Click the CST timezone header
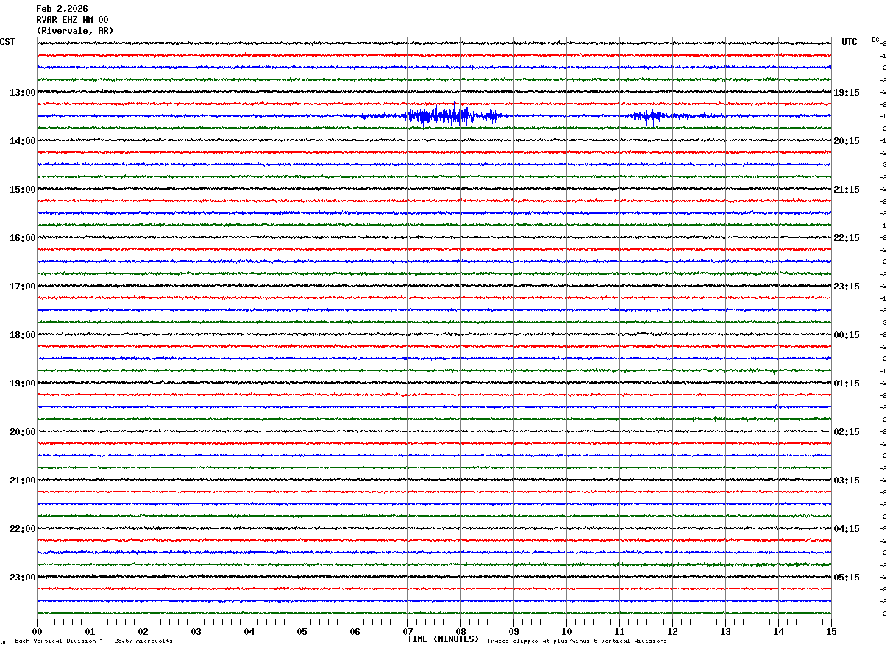The image size is (890, 651). point(7,42)
